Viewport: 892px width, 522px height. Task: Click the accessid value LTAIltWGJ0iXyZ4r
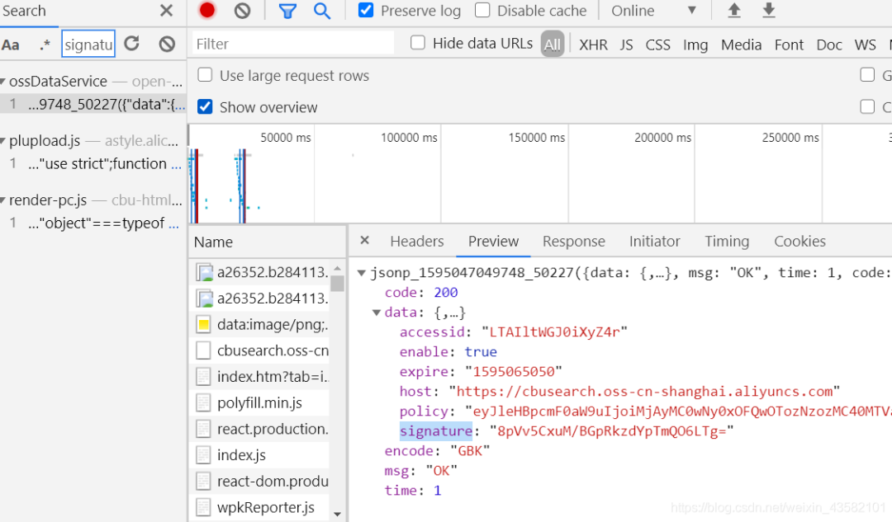pos(554,332)
